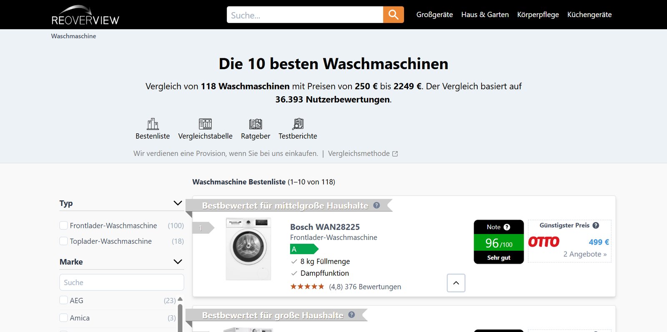Click the 'Waschmaschine Bestenliste' heading
This screenshot has width=667, height=332.
[x=239, y=182]
